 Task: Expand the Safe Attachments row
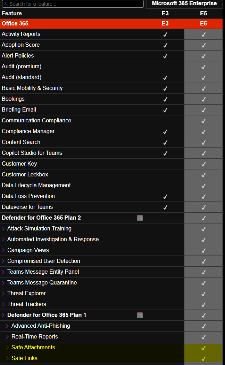pos(7,348)
